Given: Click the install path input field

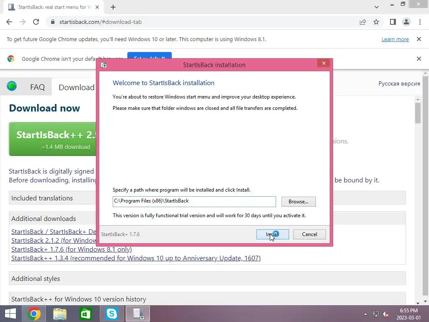Looking at the screenshot, I should [194, 202].
